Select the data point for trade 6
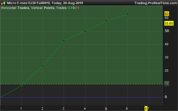 coord(127,14)
